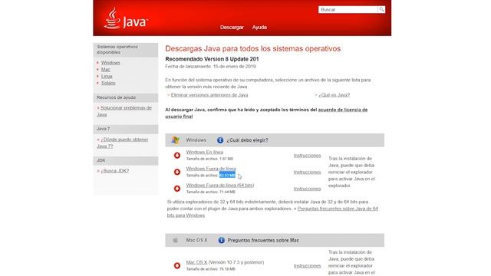The width and height of the screenshot is (491, 276).
Task: Open Preguntas frecuentes sobre Java de 64 bits link
Action: pyautogui.click(x=272, y=212)
